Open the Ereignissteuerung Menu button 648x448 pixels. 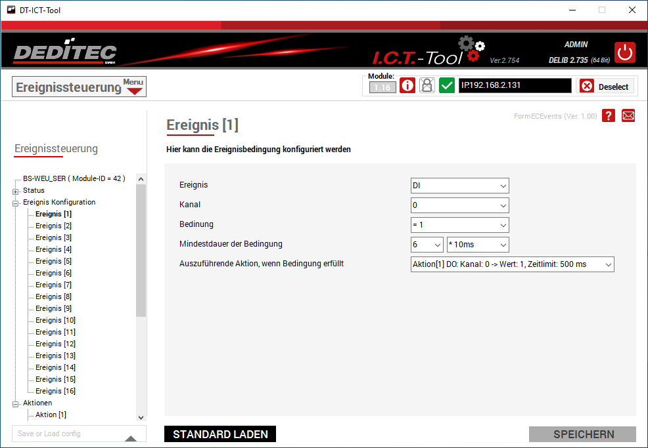coord(79,87)
